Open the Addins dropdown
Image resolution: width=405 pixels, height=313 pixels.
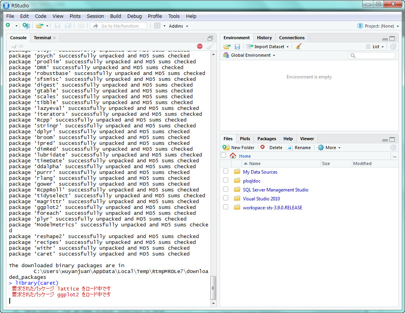click(178, 26)
